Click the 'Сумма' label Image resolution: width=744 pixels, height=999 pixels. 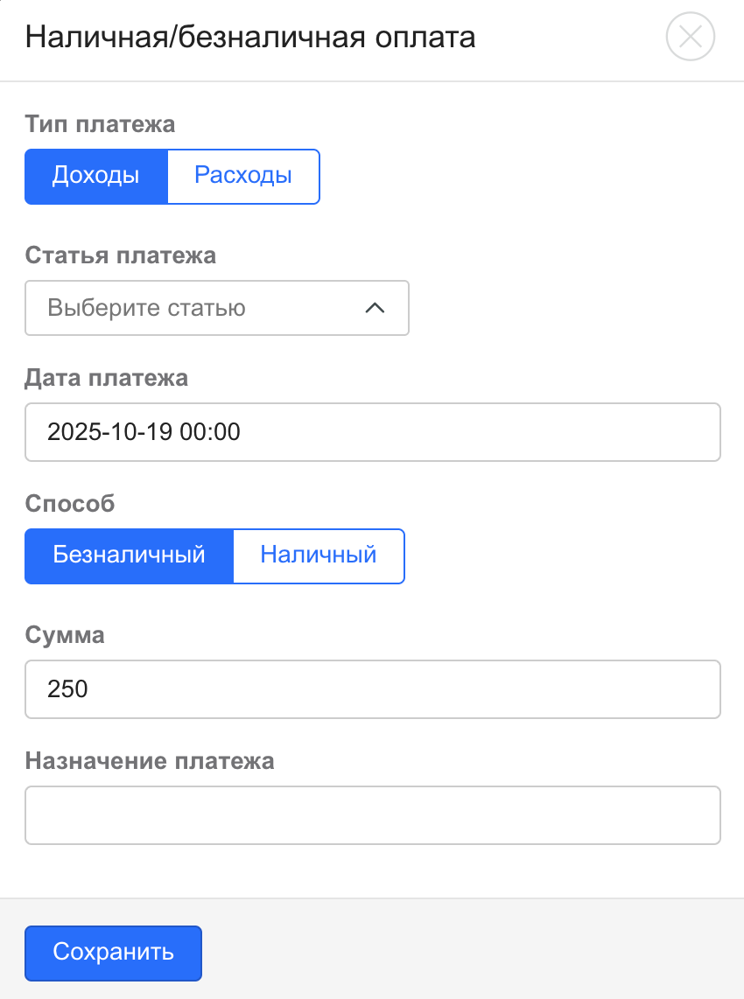pyautogui.click(x=65, y=635)
